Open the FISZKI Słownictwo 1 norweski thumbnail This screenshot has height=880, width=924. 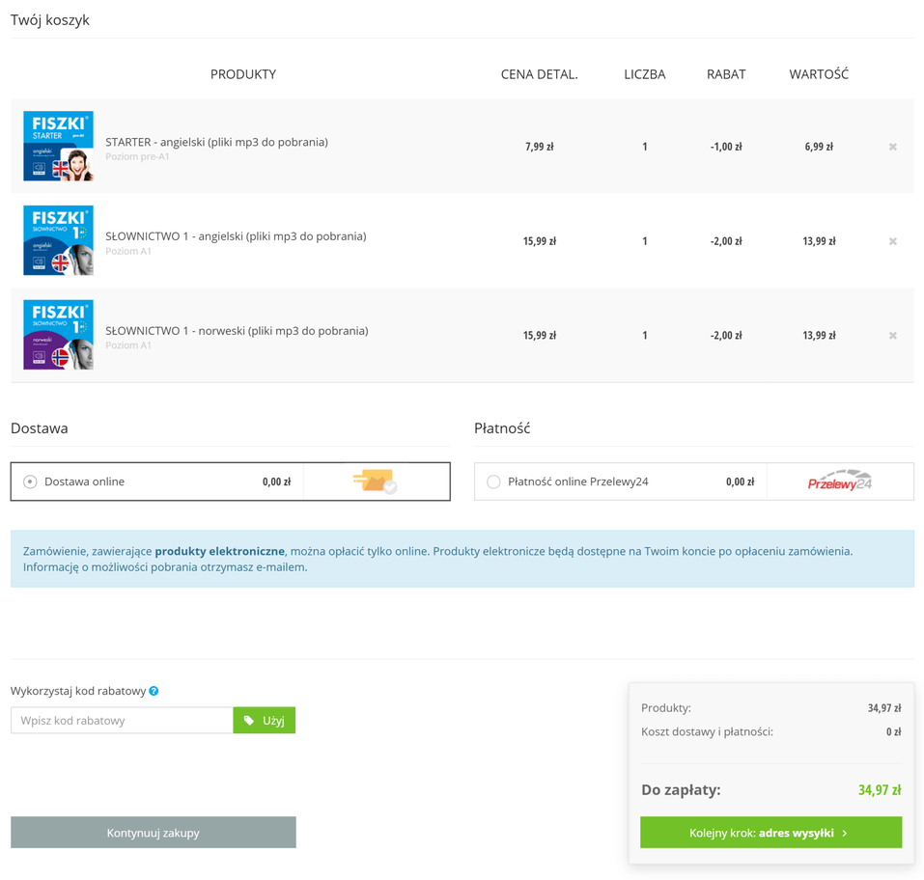point(58,335)
